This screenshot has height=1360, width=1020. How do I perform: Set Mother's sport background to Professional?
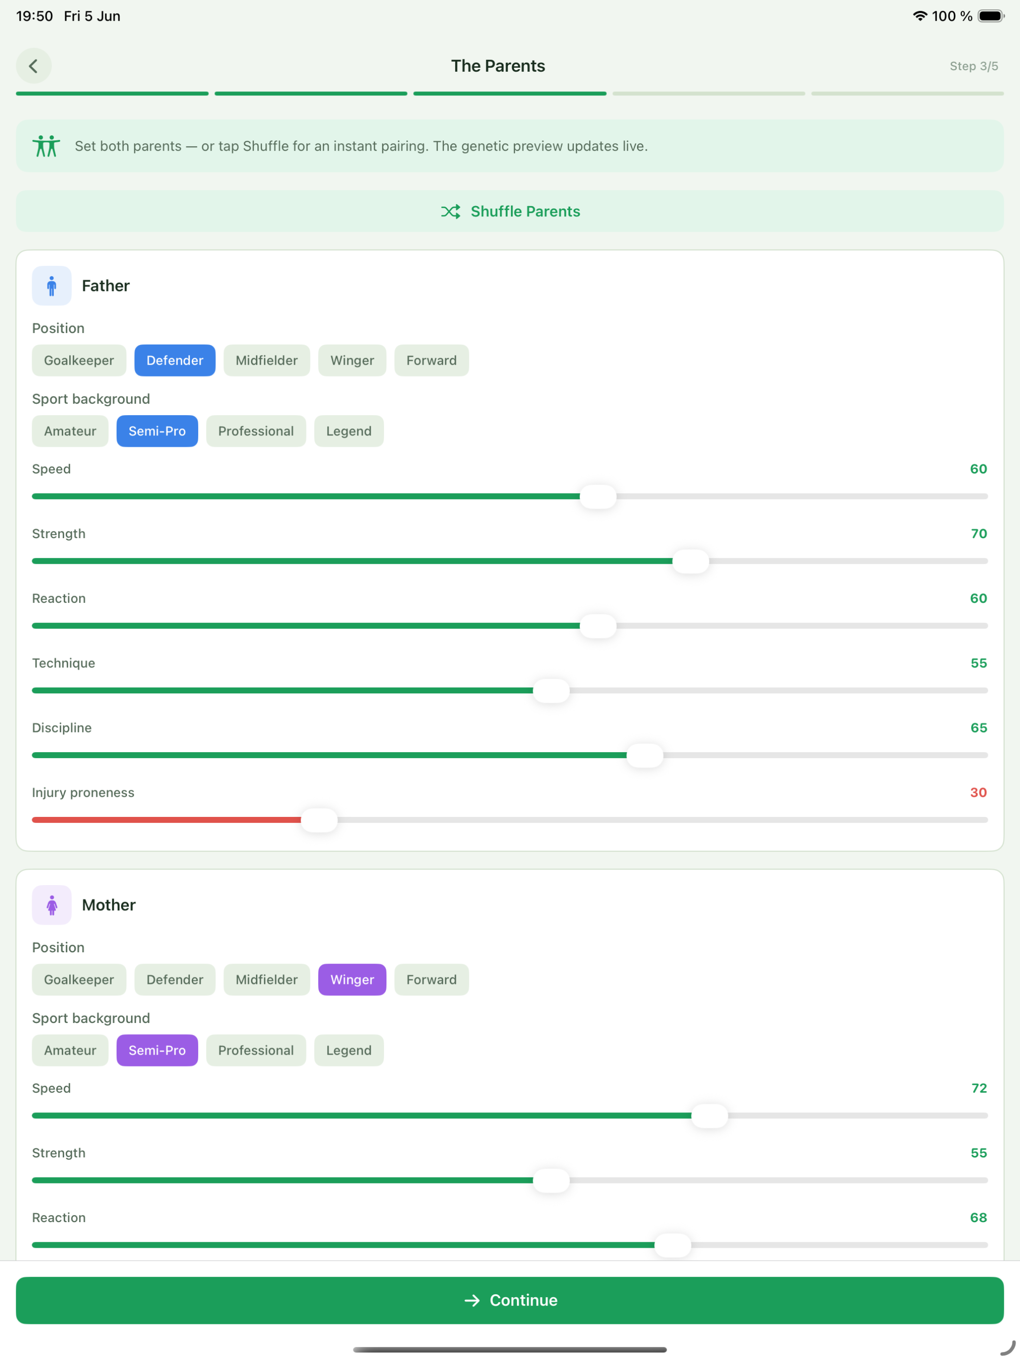pos(256,1050)
